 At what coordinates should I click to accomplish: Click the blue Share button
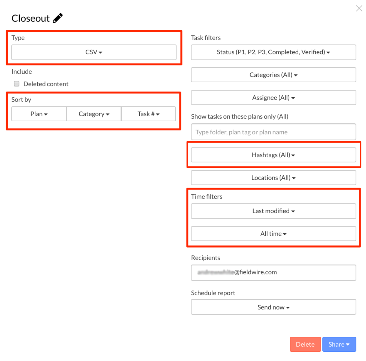pyautogui.click(x=339, y=344)
